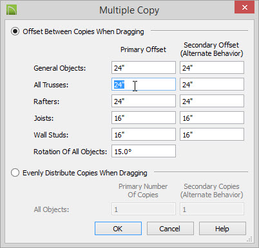The width and height of the screenshot is (259, 248).
Task: Click the All Trusses secondary offset field
Action: pos(212,84)
